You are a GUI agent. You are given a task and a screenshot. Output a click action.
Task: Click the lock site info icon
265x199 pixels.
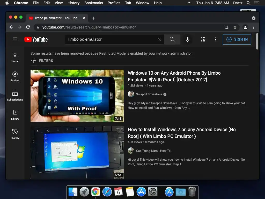pyautogui.click(x=38, y=27)
